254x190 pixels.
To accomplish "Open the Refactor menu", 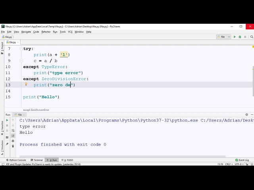I will [46, 32].
